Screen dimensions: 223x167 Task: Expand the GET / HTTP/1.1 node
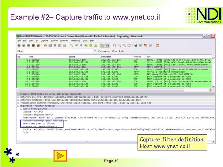click(21, 109)
